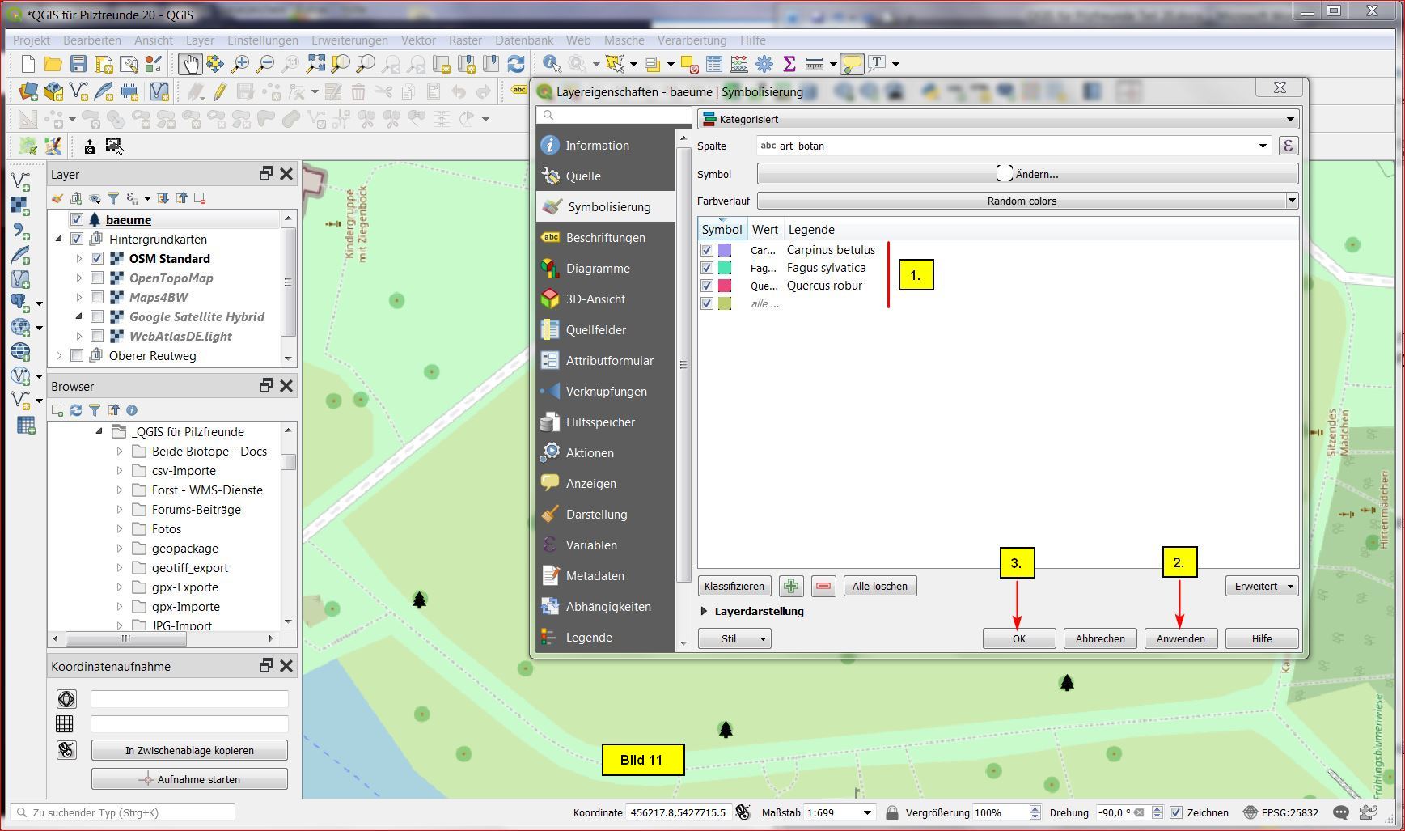Click the Koordinate input field
The width and height of the screenshot is (1405, 831).
pyautogui.click(x=678, y=812)
